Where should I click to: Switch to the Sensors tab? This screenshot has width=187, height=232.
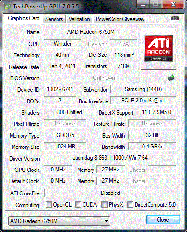(54, 19)
